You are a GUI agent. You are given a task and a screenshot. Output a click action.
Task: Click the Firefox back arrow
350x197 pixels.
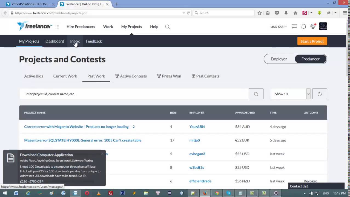[x=5, y=13]
